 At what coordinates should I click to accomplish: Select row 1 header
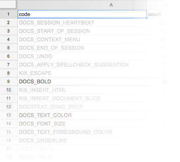click(8, 14)
